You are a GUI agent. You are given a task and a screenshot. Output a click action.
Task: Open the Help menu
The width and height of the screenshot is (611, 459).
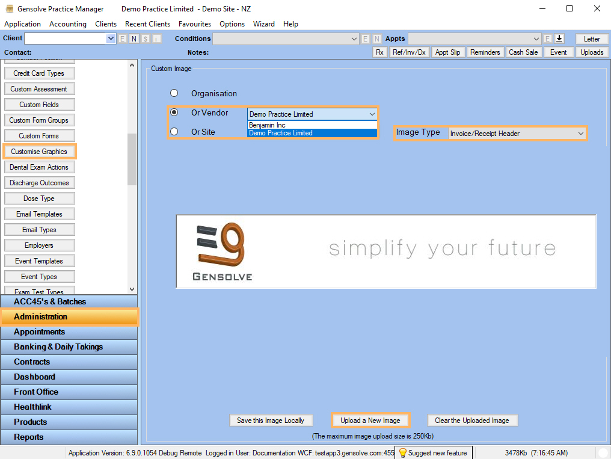tap(290, 24)
